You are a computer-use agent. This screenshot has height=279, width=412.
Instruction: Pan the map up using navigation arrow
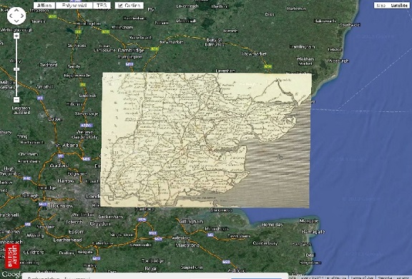point(16,11)
